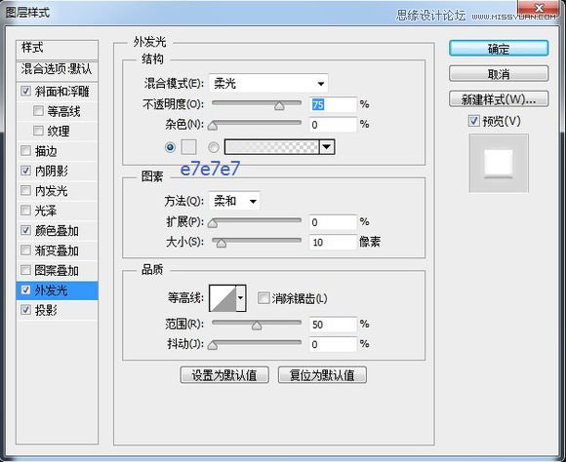Open the 颜色叠加 settings entry
566x462 pixels.
coord(57,230)
